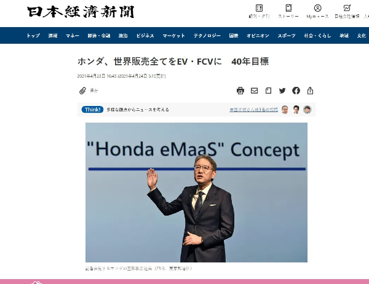This screenshot has width=369, height=284.
Task: Navigate to the スポーツ section
Action: pos(287,36)
